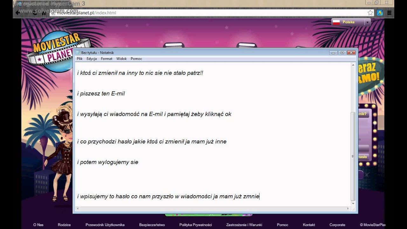Bookmark page with the star icon in Chrome
Screen dimensions: 407x229
coord(370,13)
